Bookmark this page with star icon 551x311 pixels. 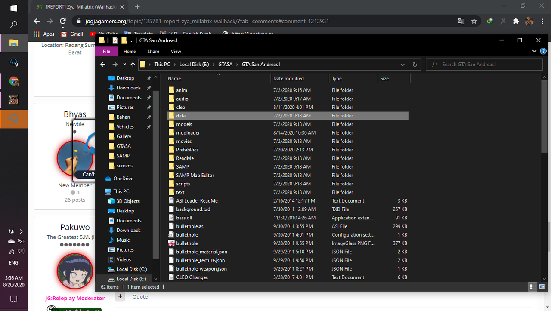click(x=474, y=21)
